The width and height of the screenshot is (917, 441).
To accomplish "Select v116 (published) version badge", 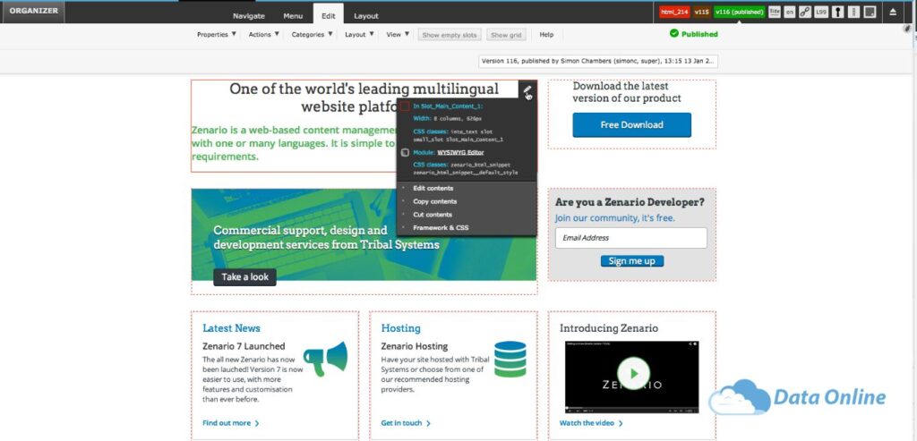I will (739, 12).
